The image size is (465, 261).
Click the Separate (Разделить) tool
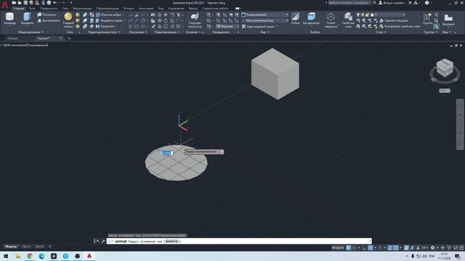pos(105,26)
